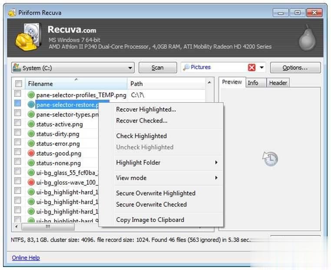Image resolution: width=331 pixels, height=270 pixels.
Task: Click the Recuva hard hat drive logo
Action: (28, 37)
